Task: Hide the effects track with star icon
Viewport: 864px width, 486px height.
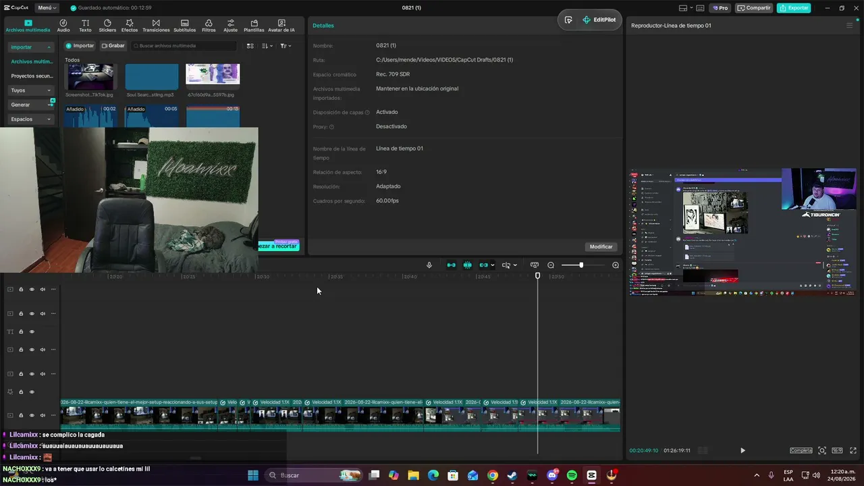Action: [x=32, y=392]
